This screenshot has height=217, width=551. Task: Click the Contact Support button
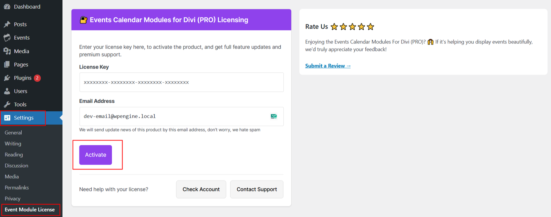tap(257, 189)
